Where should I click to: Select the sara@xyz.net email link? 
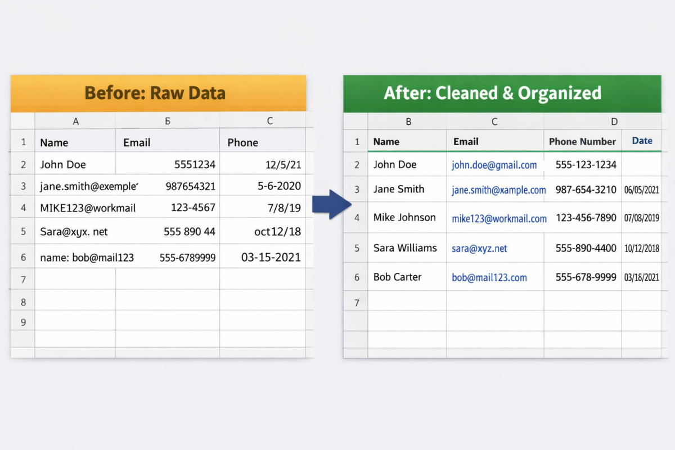(x=479, y=249)
